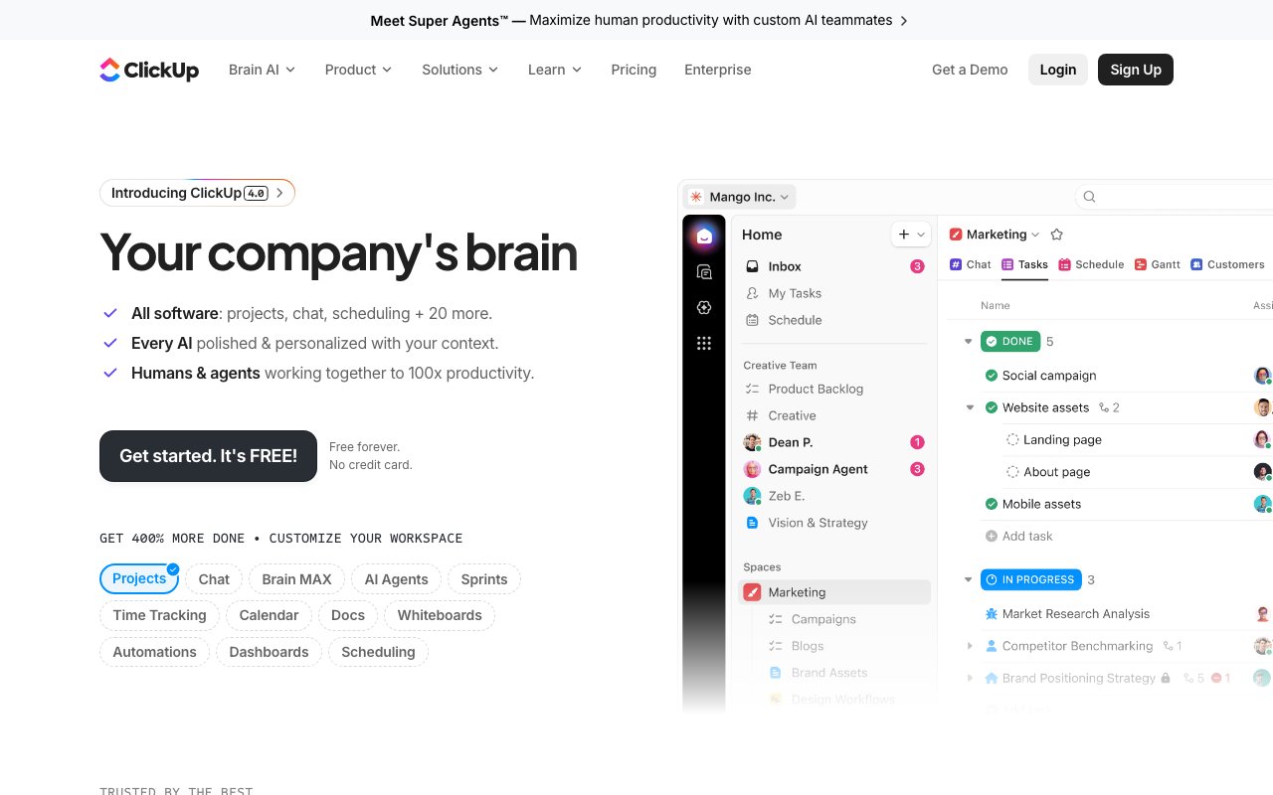Click the Schedule calendar icon in the Home list

coord(752,320)
